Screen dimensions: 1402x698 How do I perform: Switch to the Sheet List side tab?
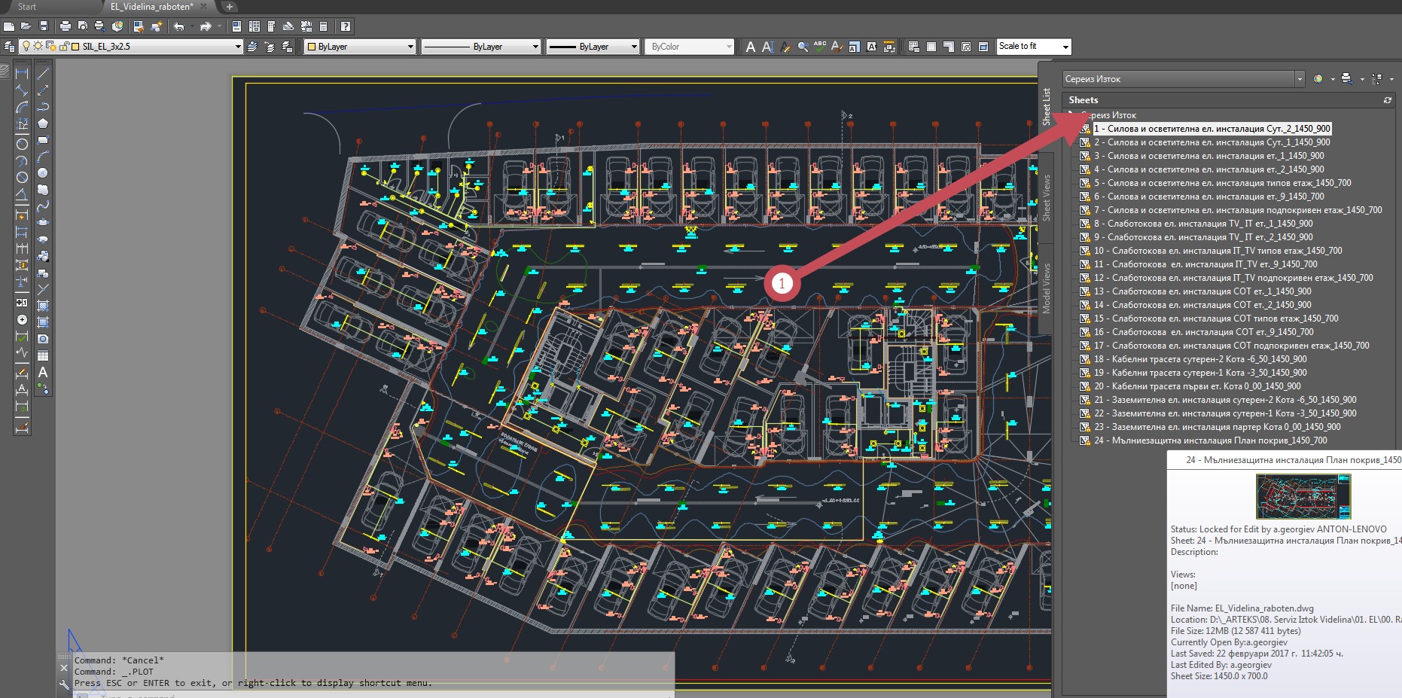point(1046,106)
